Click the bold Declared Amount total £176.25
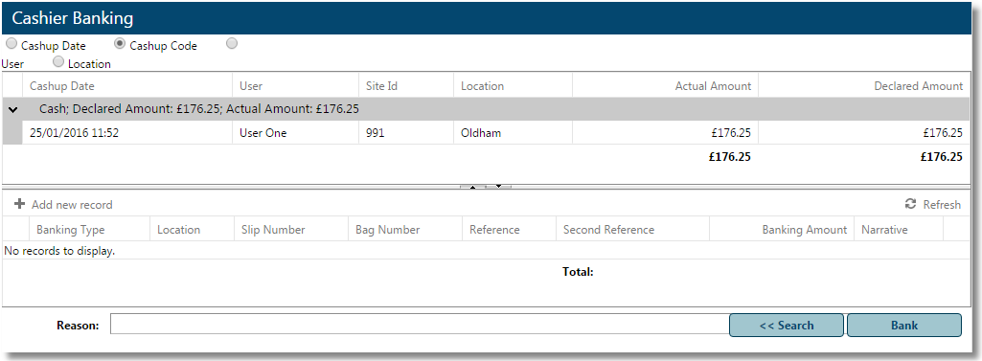Viewport: 982px width, 361px height. (x=942, y=157)
